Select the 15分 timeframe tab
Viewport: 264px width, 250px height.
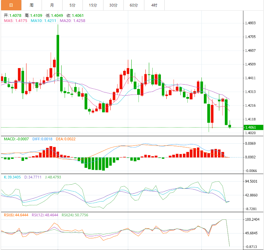coord(93,5)
